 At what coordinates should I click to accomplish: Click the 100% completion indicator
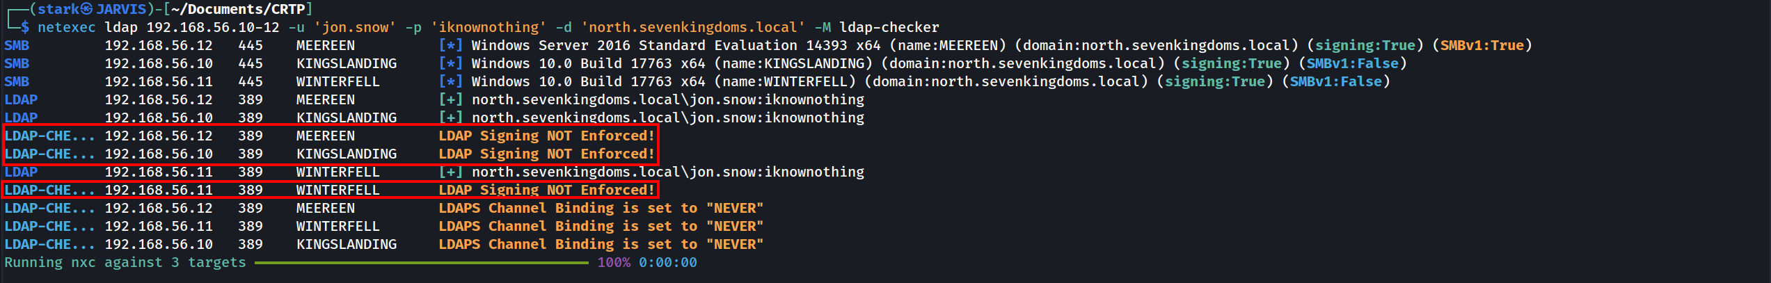click(613, 262)
